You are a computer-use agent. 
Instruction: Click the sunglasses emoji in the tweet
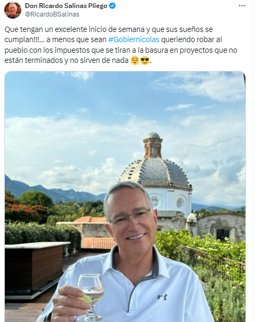click(145, 61)
